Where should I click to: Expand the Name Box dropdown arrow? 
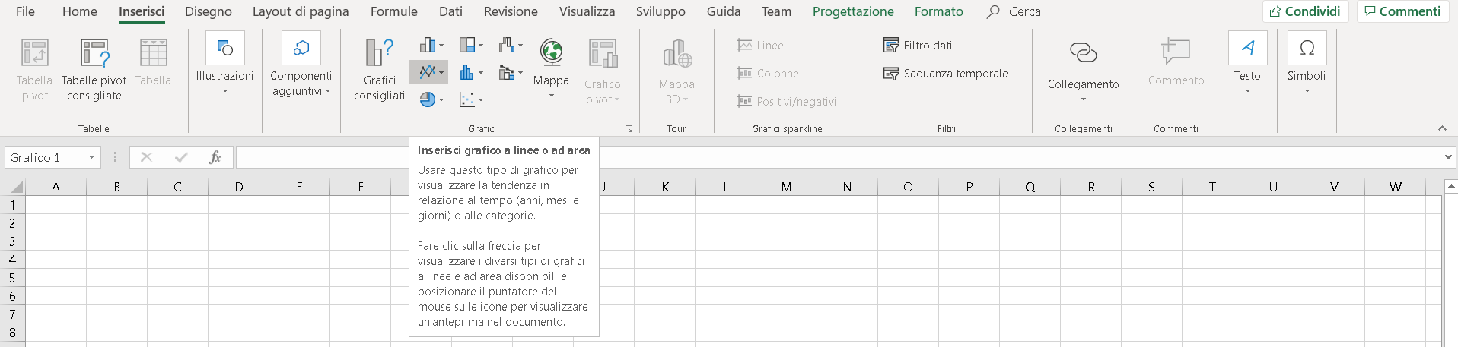pyautogui.click(x=91, y=157)
